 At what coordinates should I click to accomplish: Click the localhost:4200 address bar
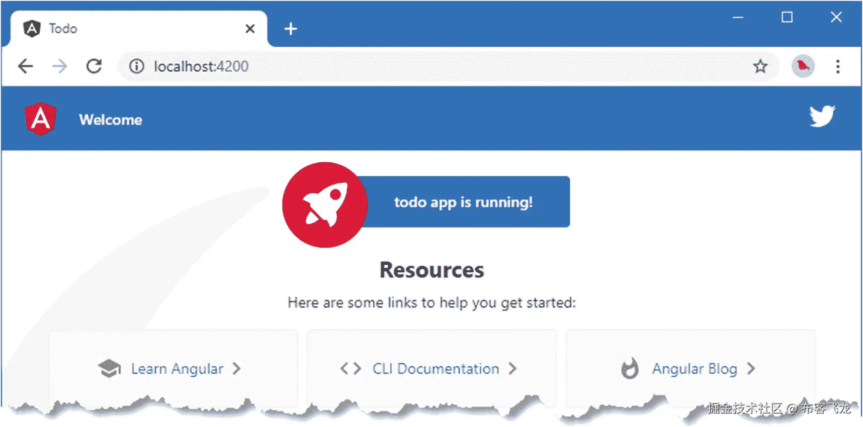point(448,66)
